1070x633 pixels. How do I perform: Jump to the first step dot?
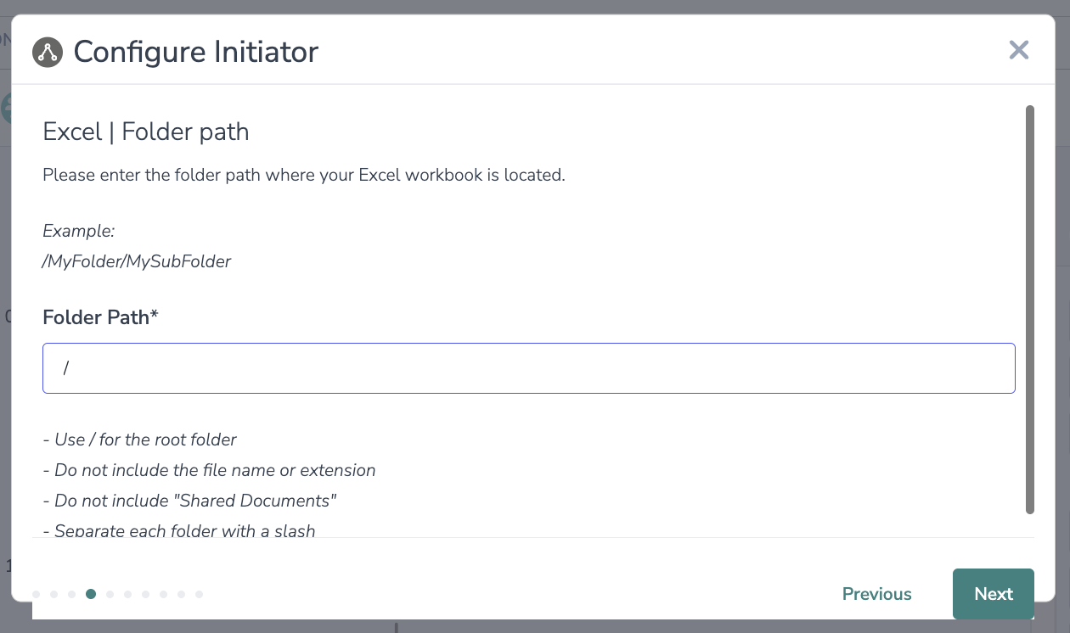(36, 594)
